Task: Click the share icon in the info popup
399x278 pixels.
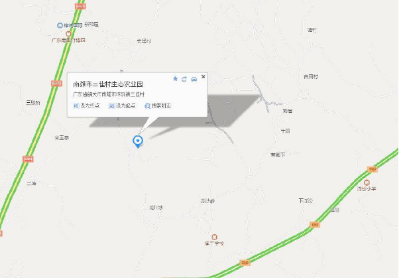Action: (x=184, y=79)
